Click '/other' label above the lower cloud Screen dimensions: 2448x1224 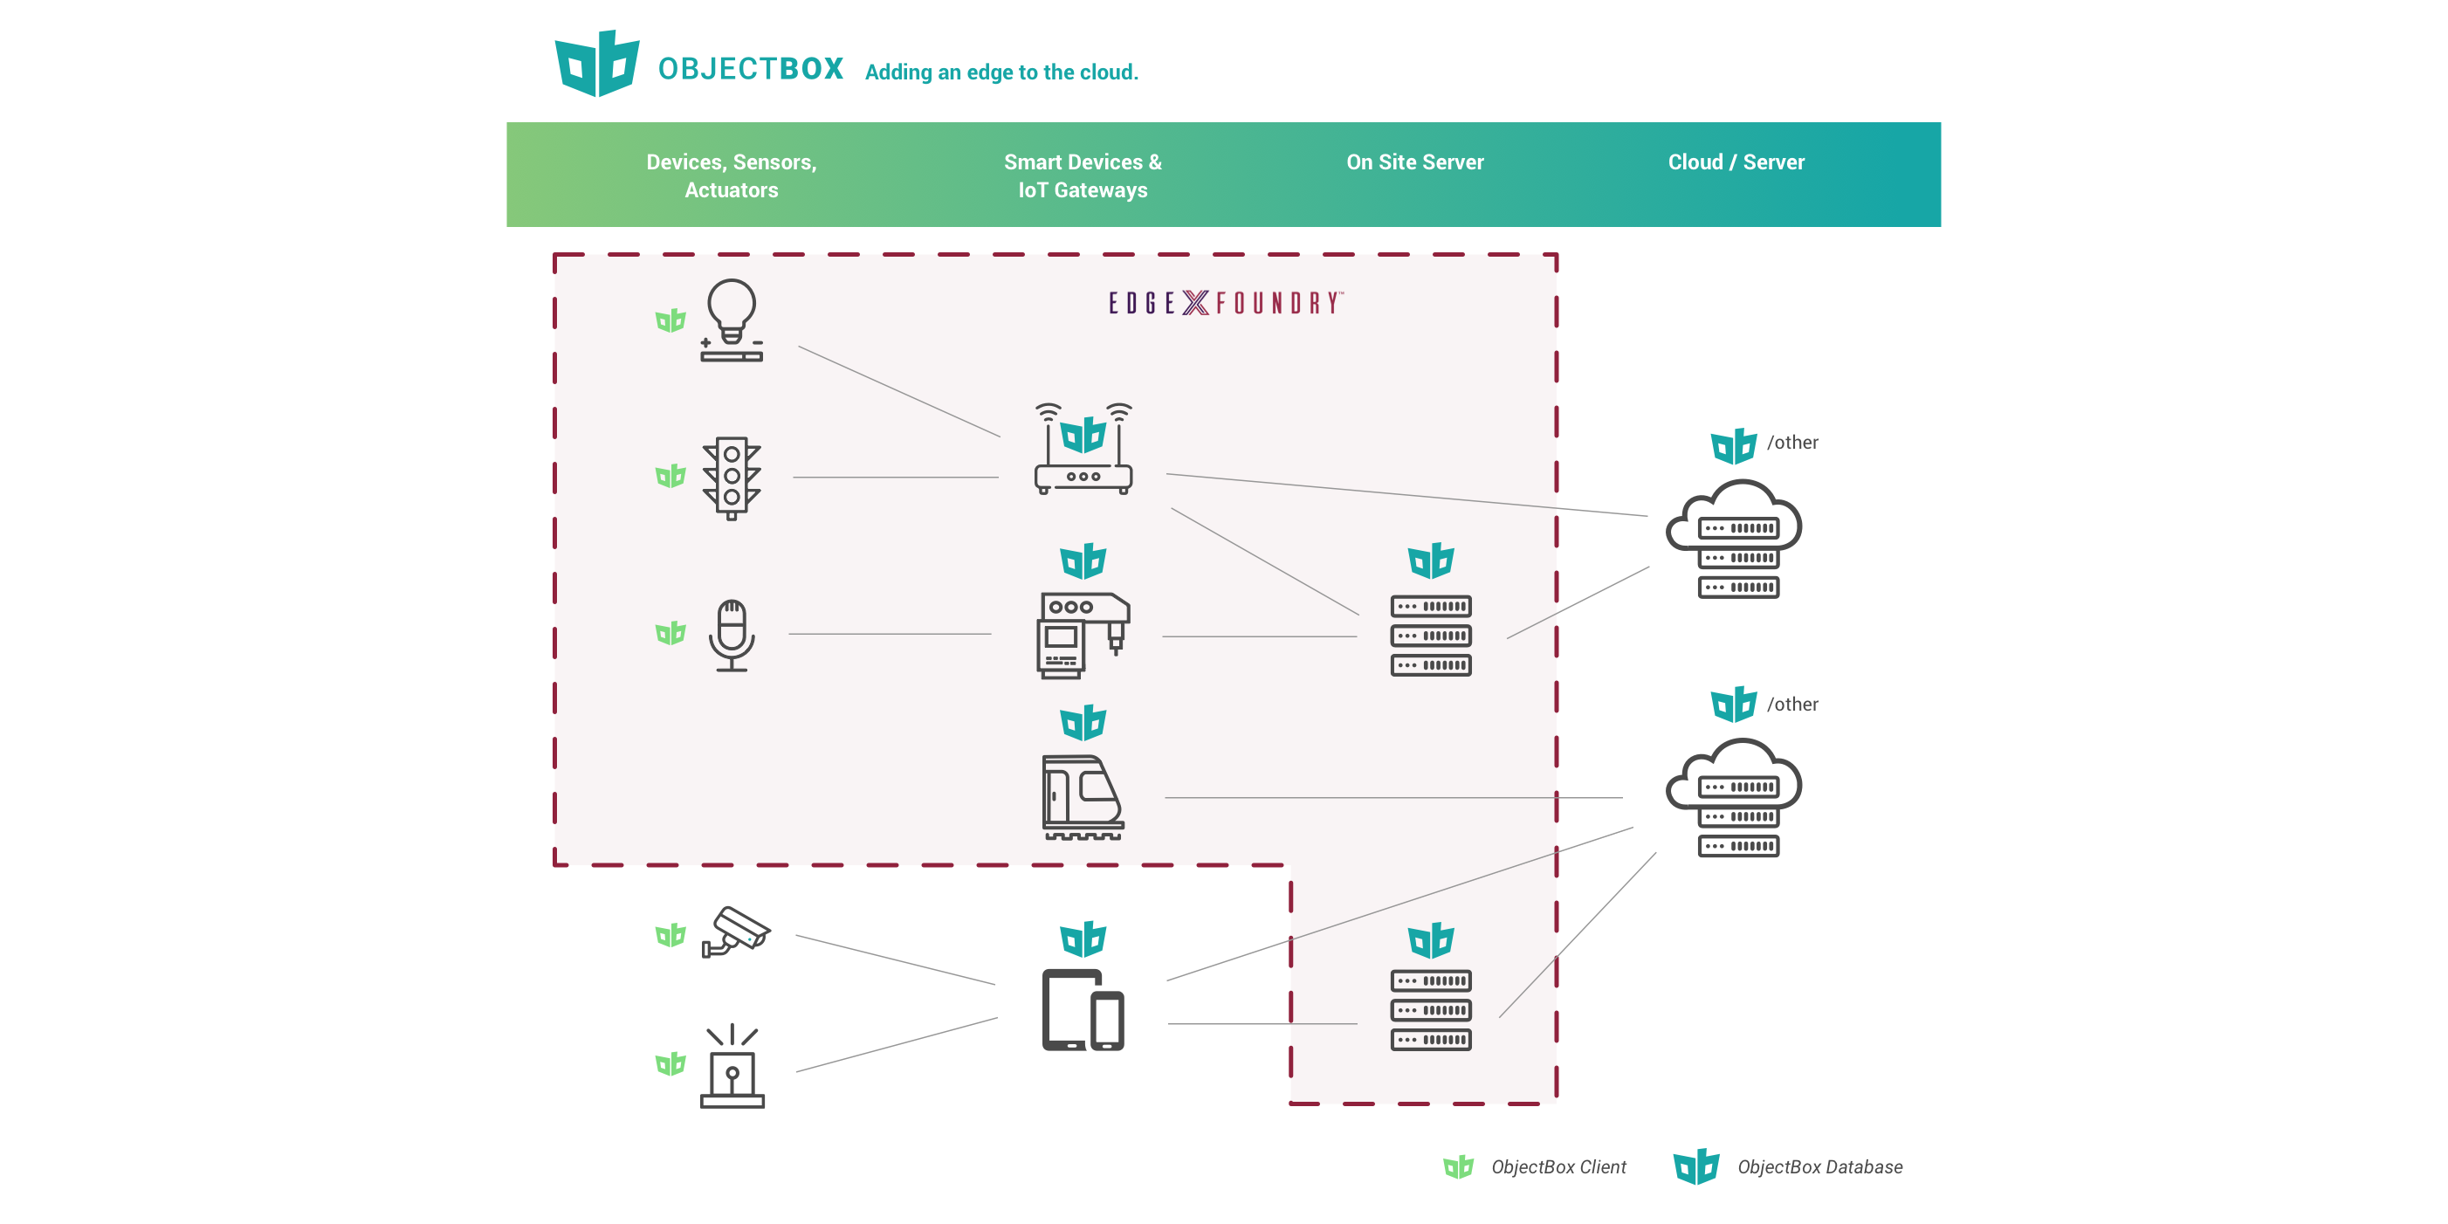[x=1792, y=705]
